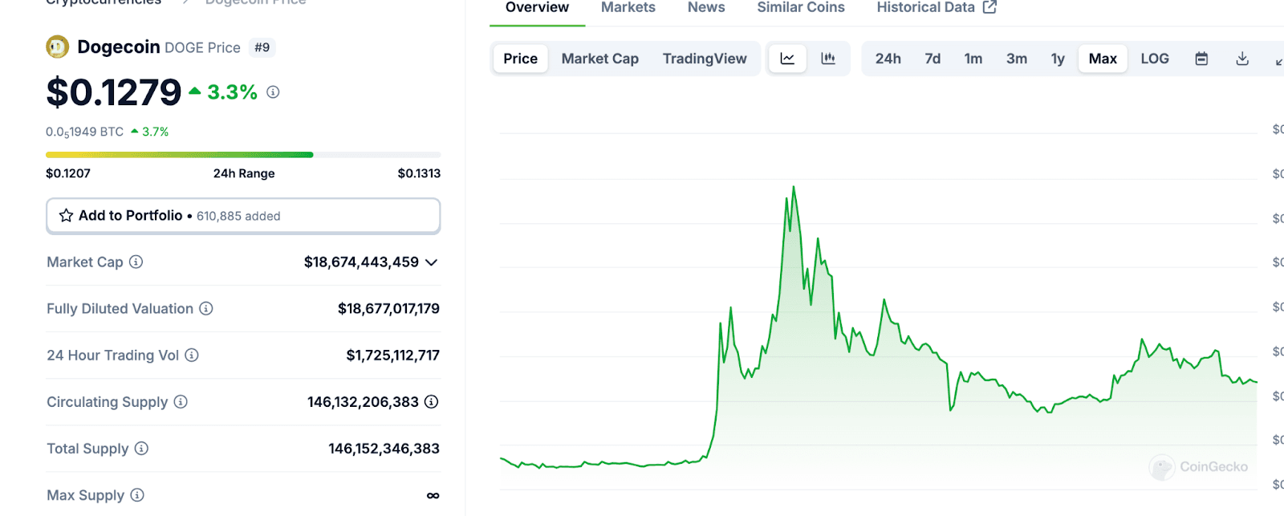Click the 24h Range label
The width and height of the screenshot is (1284, 516).
pos(244,173)
